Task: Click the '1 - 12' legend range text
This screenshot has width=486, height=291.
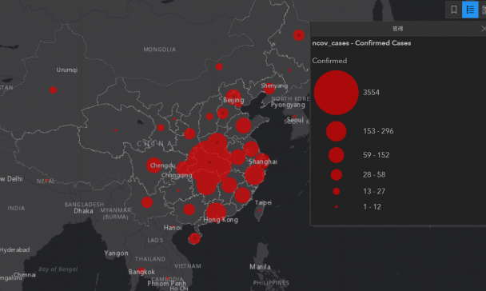Action: 372,207
